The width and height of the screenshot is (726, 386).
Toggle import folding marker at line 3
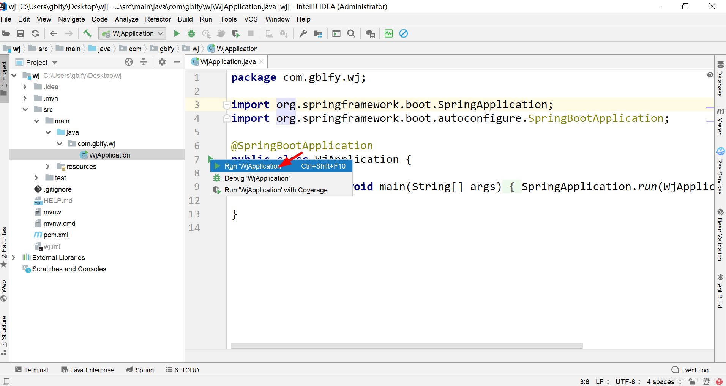[x=226, y=105]
